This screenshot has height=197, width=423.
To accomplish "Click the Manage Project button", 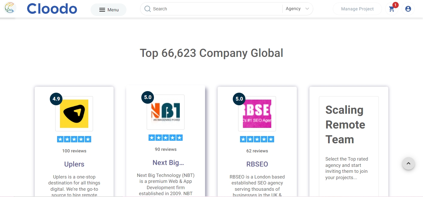I will [357, 9].
